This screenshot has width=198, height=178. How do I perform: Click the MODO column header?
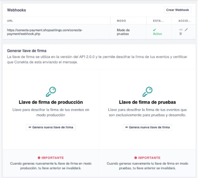click(x=122, y=21)
